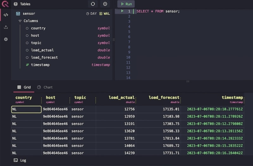
Task: Run the query with the Run button
Action: click(126, 4)
